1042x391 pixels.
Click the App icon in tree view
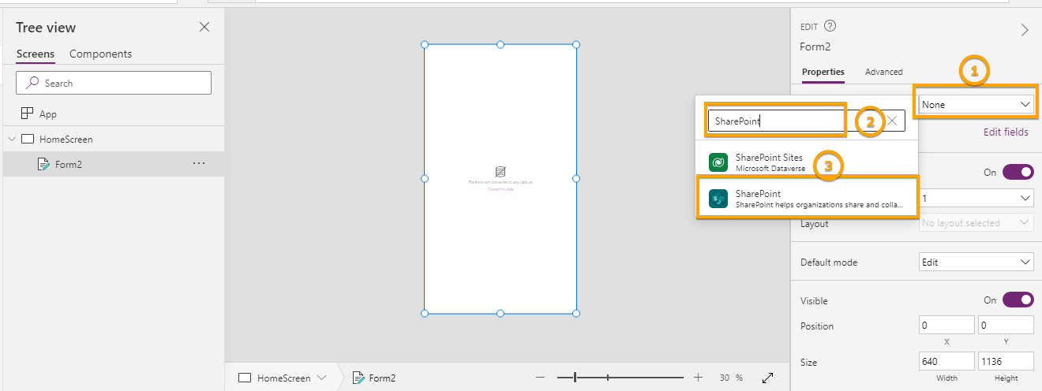click(28, 114)
